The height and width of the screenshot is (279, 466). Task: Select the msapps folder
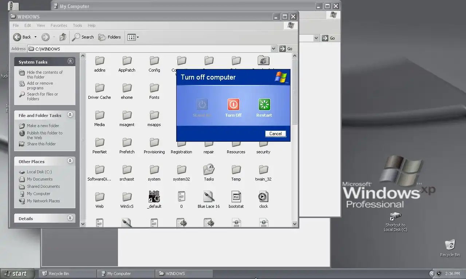coord(154,115)
